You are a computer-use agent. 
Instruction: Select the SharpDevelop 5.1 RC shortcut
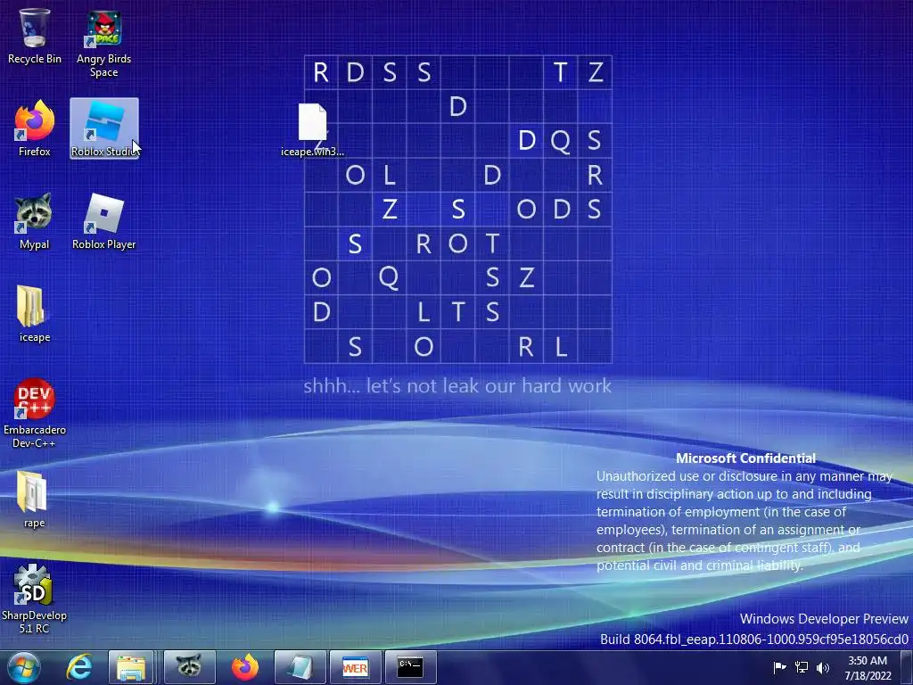35,598
